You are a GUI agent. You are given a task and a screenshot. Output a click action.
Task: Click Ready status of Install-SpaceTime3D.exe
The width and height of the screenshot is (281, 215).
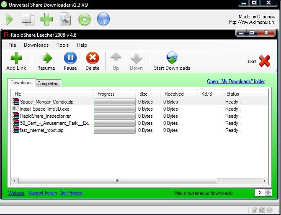(233, 109)
